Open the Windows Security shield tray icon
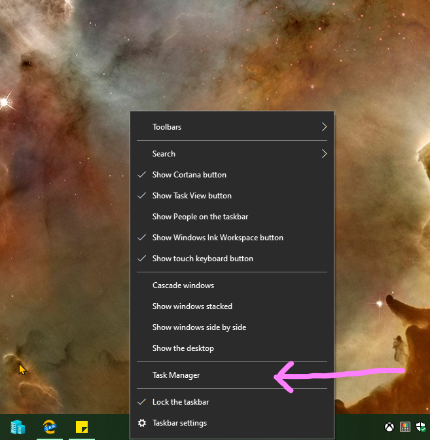This screenshot has width=430, height=440. pos(420,427)
